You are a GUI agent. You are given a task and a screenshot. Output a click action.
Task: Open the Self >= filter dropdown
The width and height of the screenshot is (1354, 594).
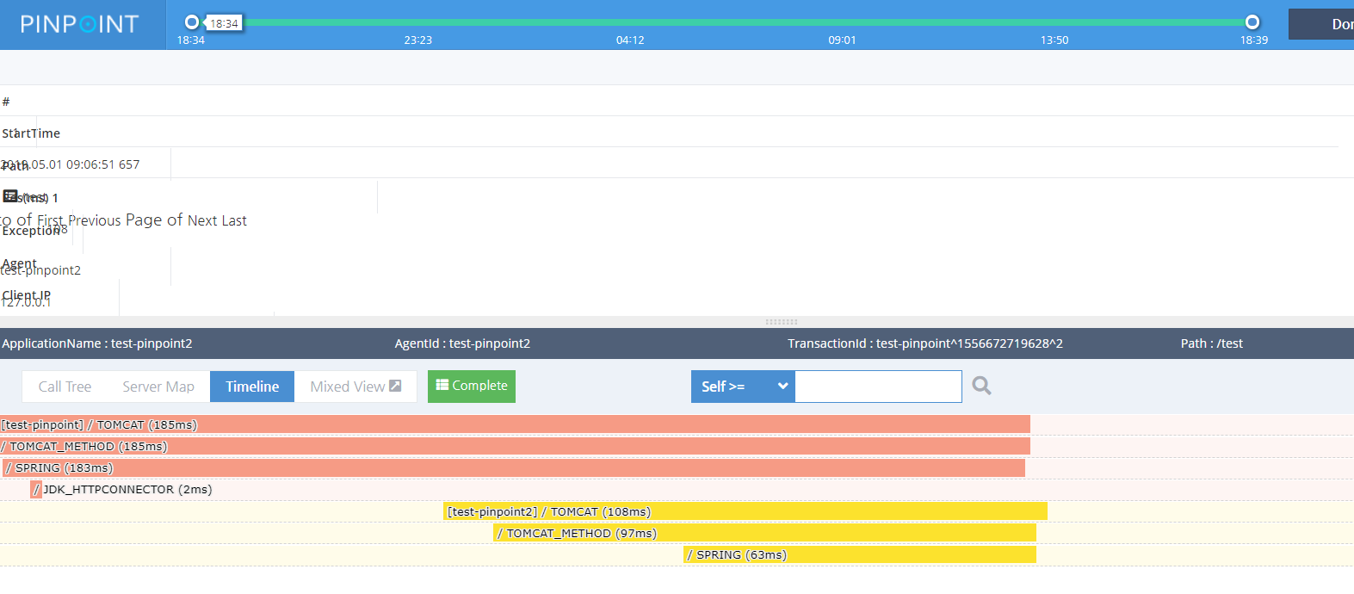[743, 387]
